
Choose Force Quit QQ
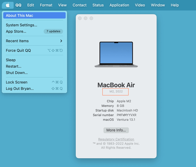pos(18,50)
